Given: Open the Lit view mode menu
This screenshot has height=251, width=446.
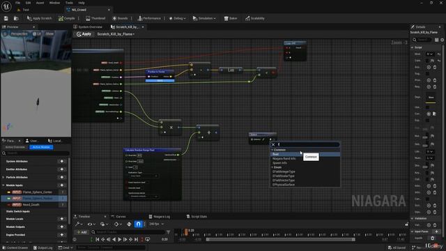Looking at the screenshot, I should (x=37, y=33).
